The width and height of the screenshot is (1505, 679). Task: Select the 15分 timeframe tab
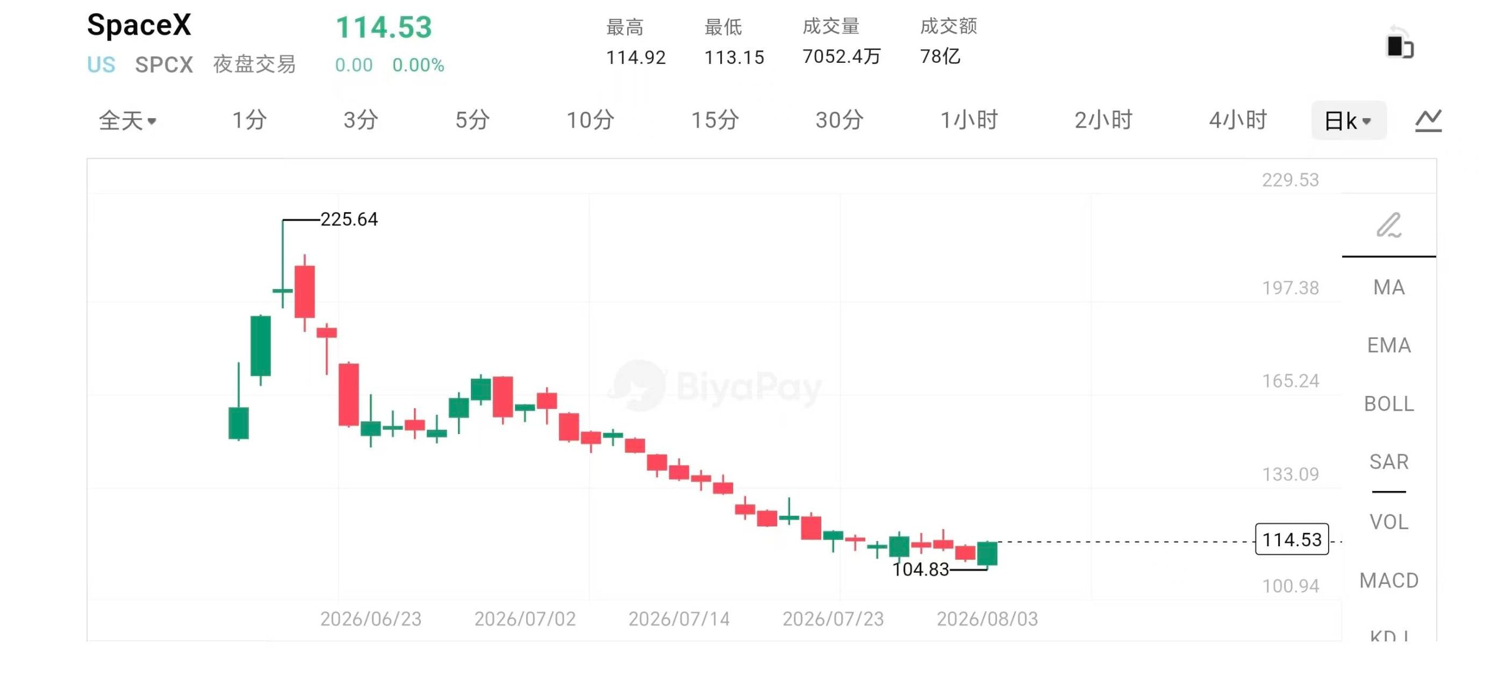[x=715, y=120]
